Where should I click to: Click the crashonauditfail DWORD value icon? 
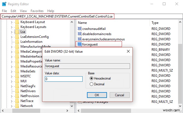(x=80, y=29)
